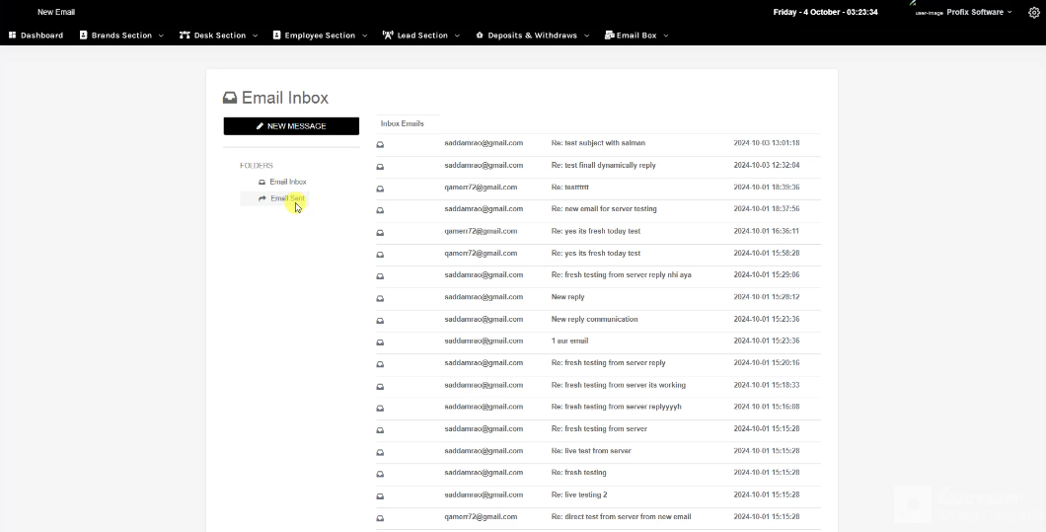Expand the Brands Section dropdown
Image resolution: width=1046 pixels, height=532 pixels.
pos(122,36)
